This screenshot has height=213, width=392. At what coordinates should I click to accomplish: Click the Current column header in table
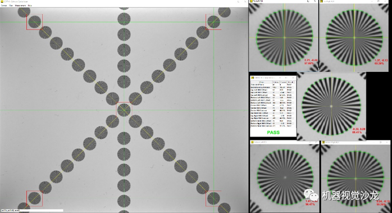pyautogui.click(x=283, y=82)
